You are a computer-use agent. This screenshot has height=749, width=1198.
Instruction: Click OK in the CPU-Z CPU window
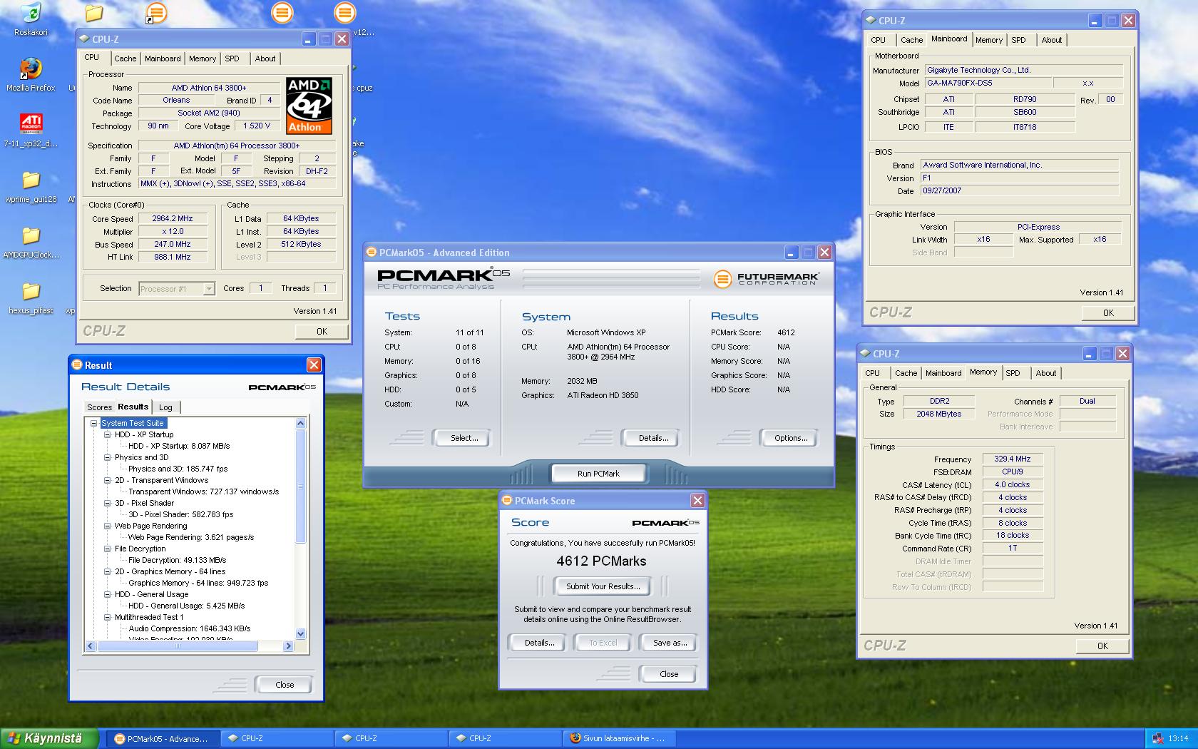[x=322, y=332]
